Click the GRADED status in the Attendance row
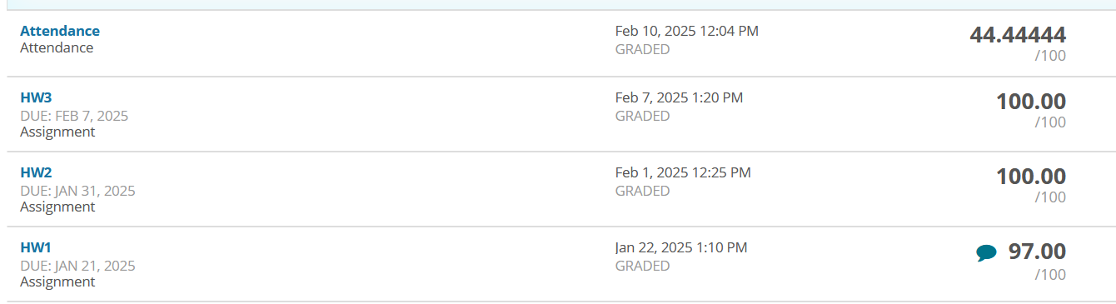 pos(642,49)
